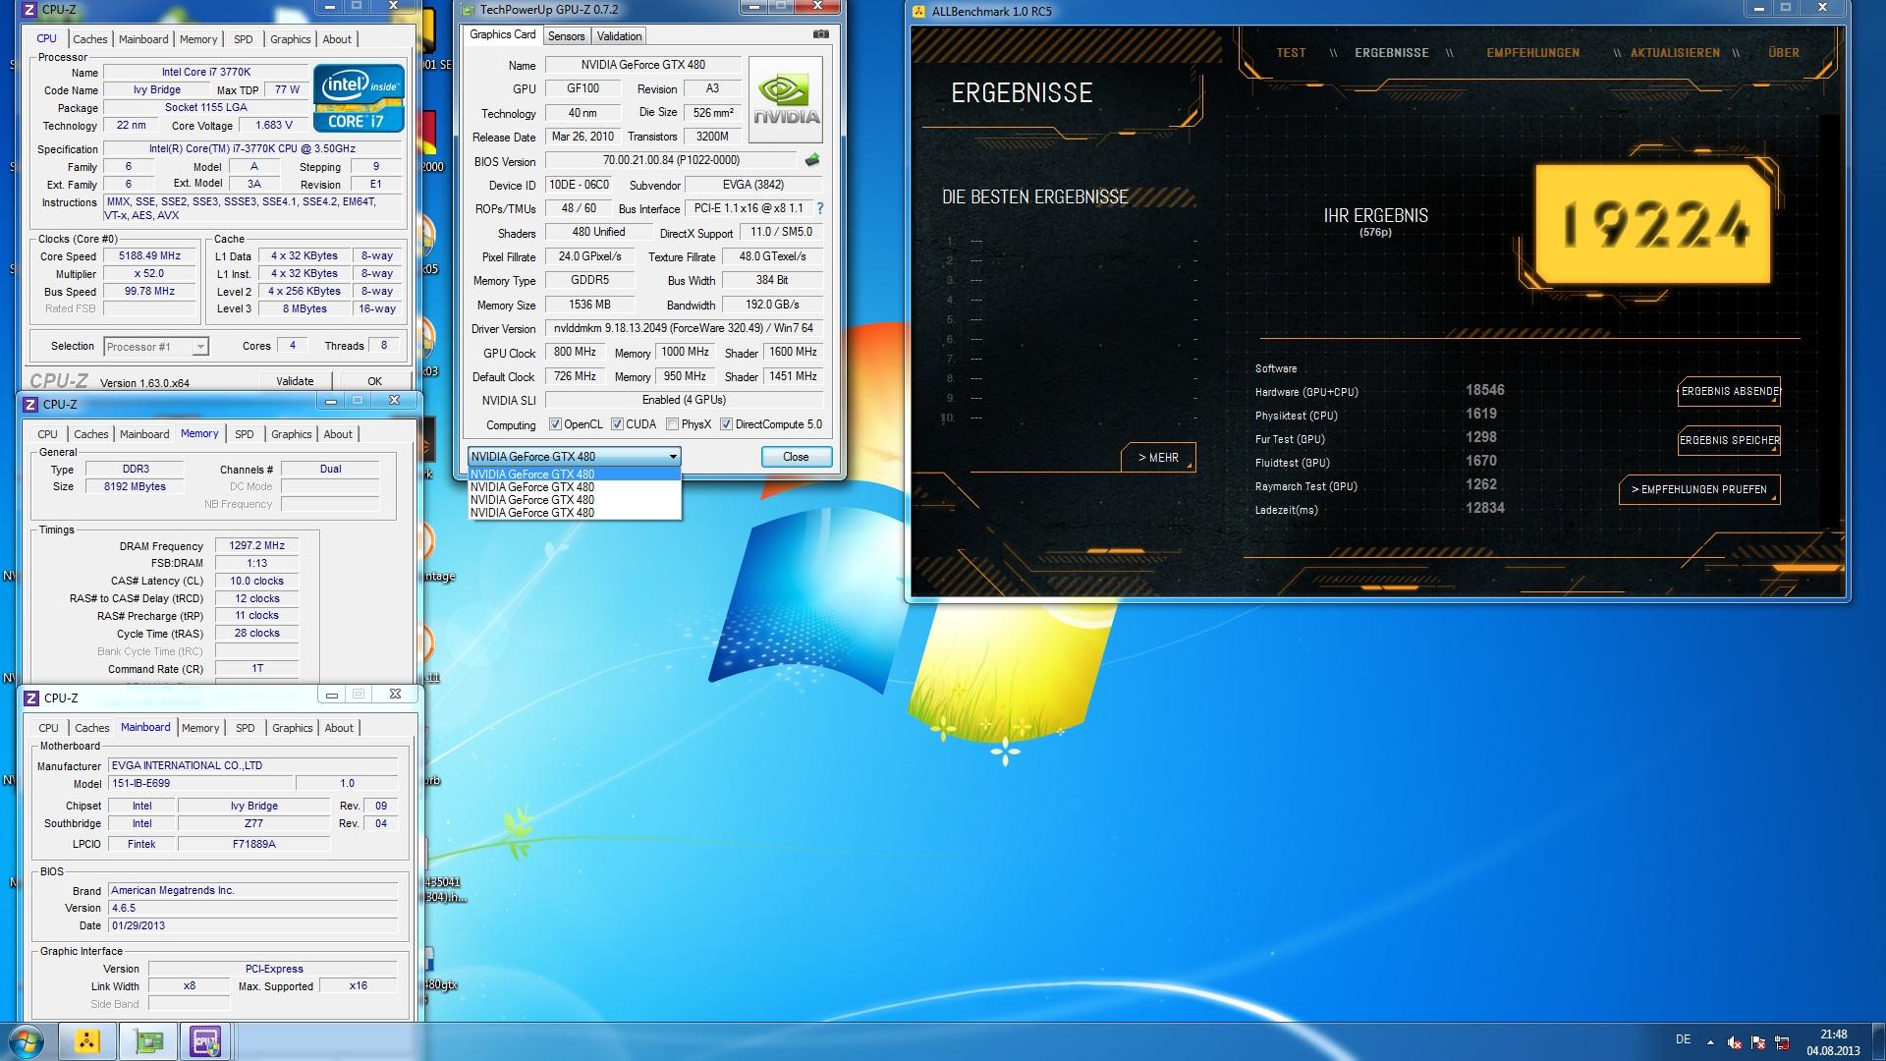Screen dimensions: 1886x1061
Task: Click the GPU-Z graphics card taskbar icon
Action: click(148, 1041)
